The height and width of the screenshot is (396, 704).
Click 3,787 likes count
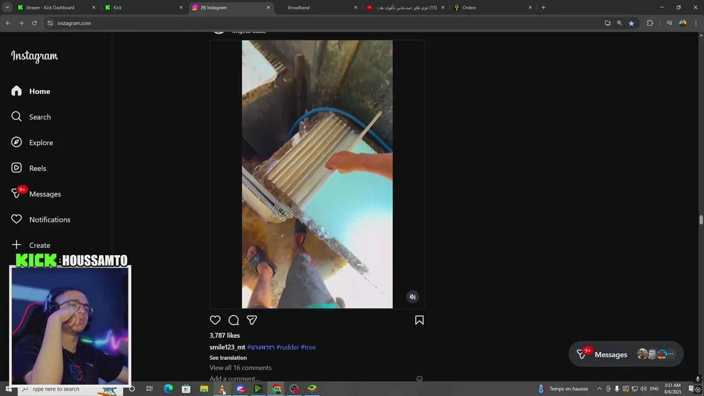click(x=224, y=335)
